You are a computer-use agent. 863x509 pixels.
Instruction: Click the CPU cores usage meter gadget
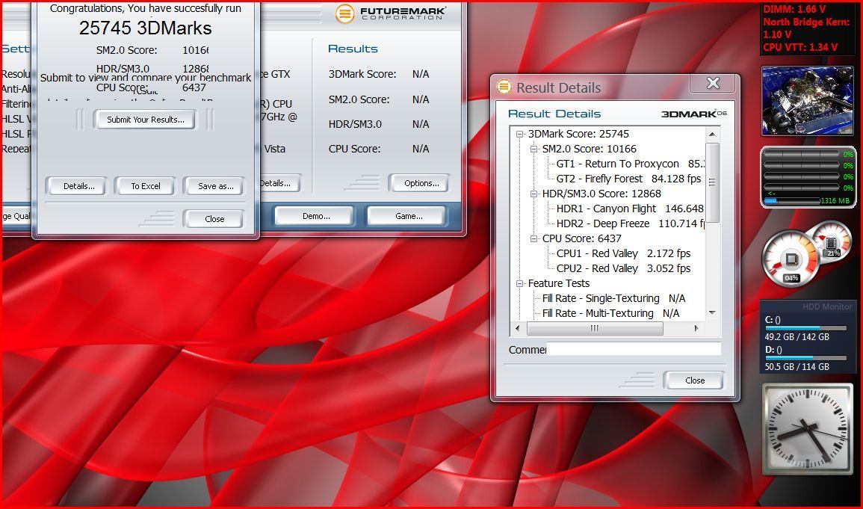808,176
